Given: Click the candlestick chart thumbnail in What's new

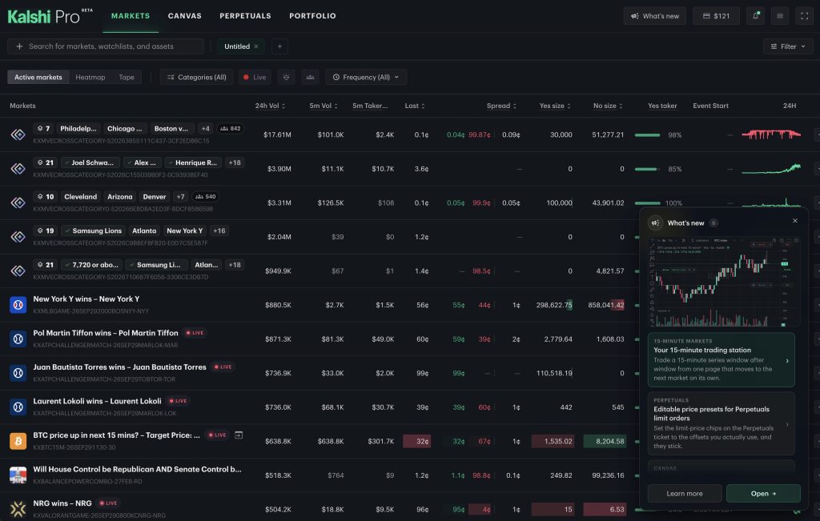Looking at the screenshot, I should 724,282.
